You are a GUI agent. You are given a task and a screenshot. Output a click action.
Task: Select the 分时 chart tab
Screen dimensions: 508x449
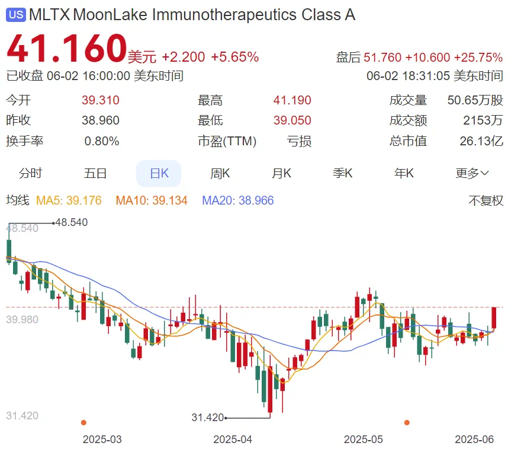30,173
